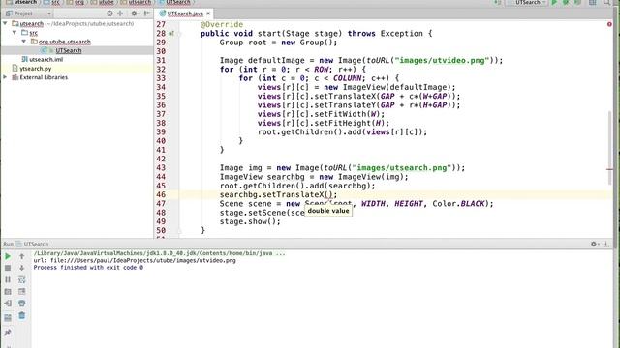Switch to UTSearch.java editor tab
The width and height of the screenshot is (620, 348).
click(x=185, y=14)
